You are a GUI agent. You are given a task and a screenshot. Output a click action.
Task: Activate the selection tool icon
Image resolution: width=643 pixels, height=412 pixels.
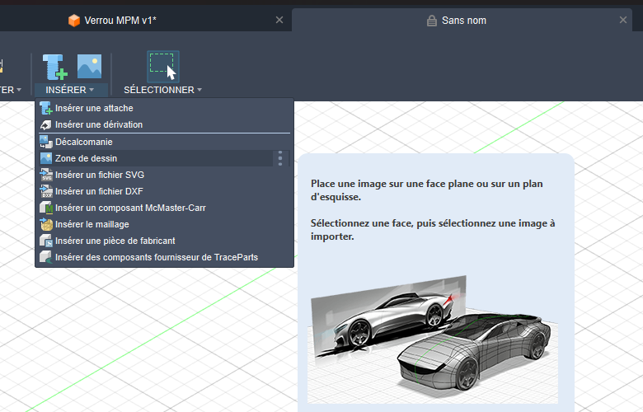point(163,67)
